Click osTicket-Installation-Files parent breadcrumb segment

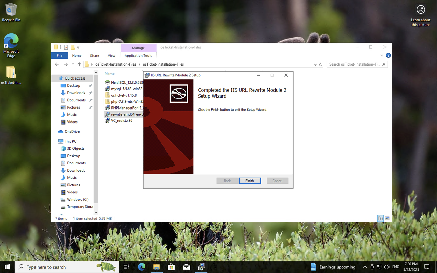tap(115, 64)
